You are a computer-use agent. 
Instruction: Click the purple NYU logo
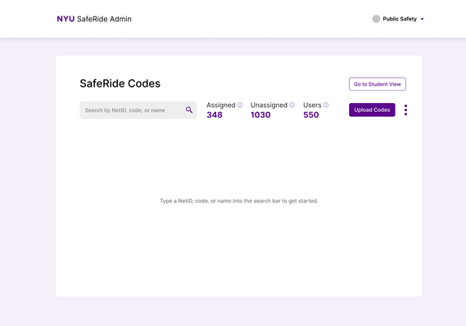66,19
